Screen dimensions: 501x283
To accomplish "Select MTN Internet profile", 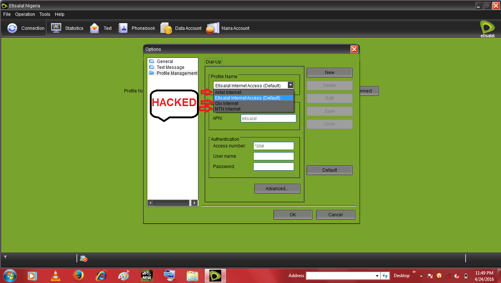I will tap(254, 109).
